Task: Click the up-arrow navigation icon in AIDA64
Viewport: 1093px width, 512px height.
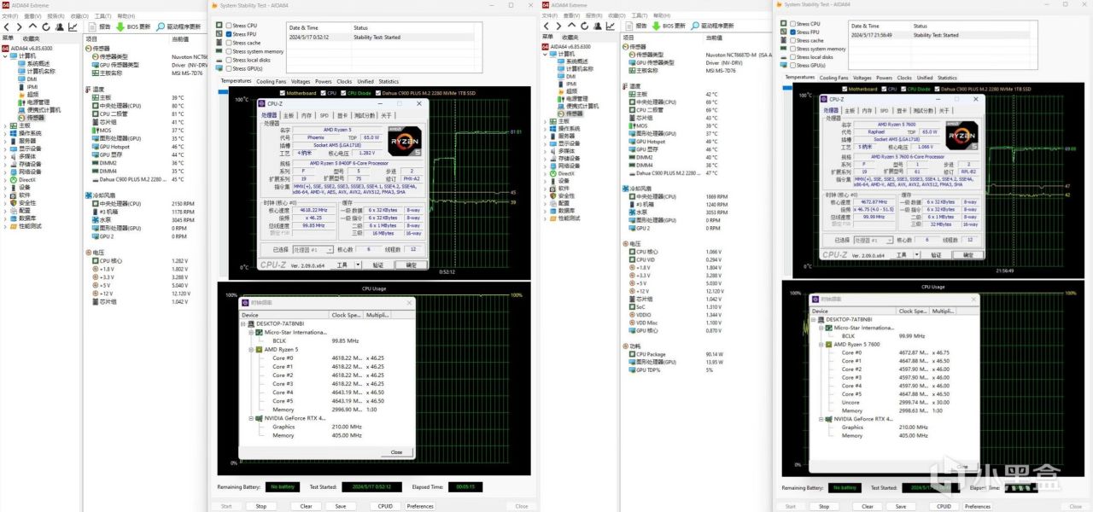Action: coord(32,26)
